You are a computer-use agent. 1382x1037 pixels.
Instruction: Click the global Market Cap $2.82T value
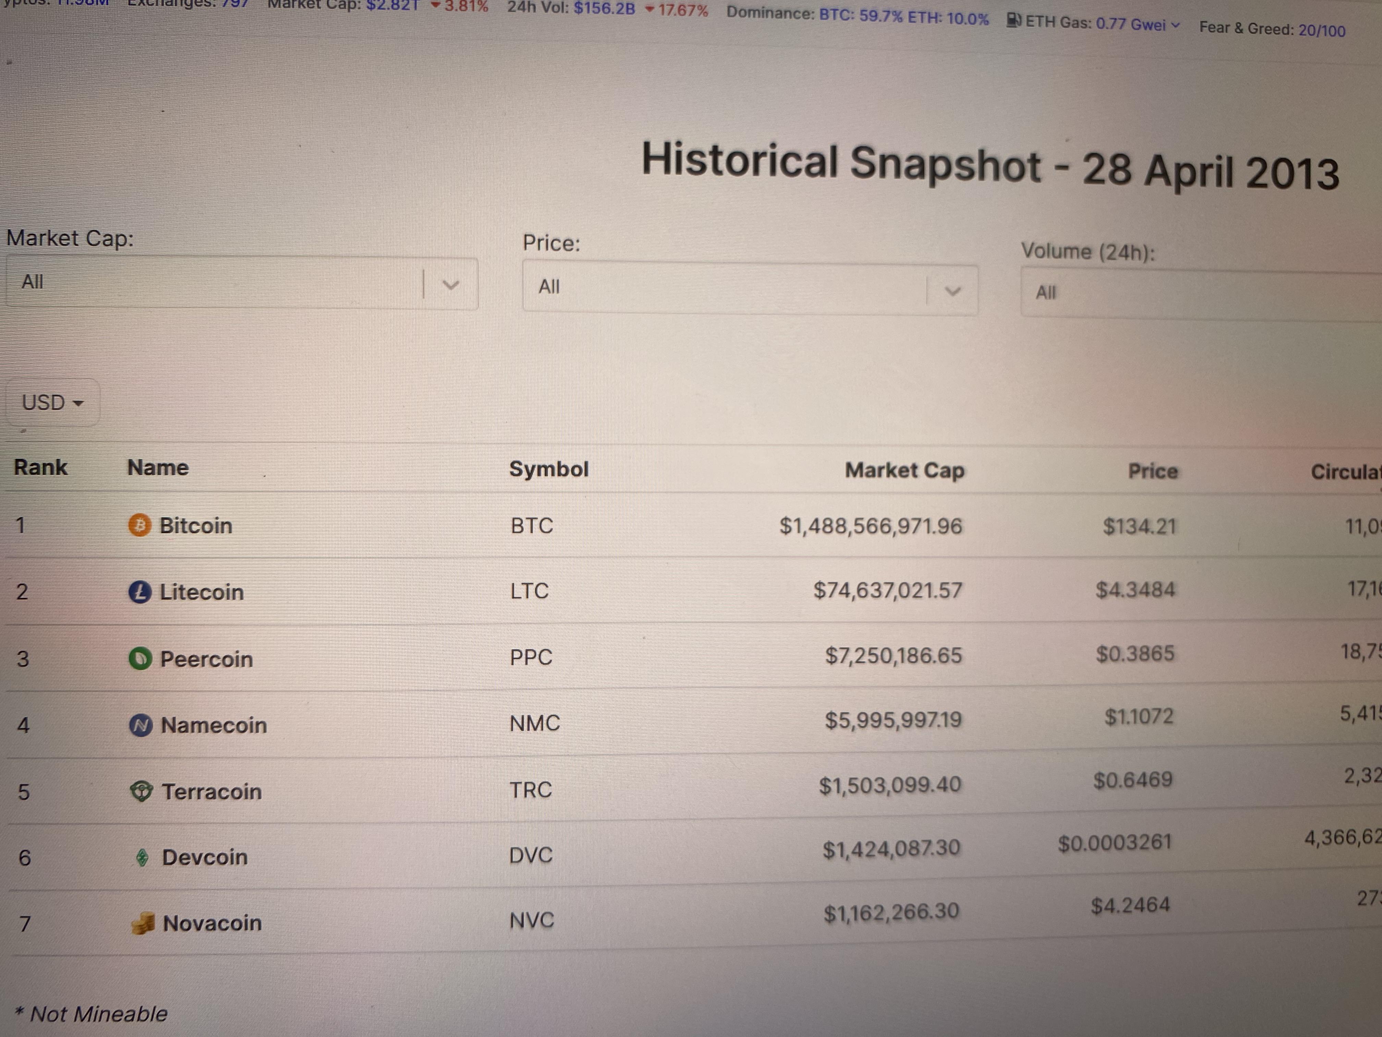tap(392, 5)
